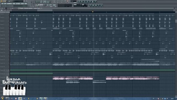Screen dimensions: 177x100
Task: Select the Track 13 name label
Action: click(x=2, y=46)
